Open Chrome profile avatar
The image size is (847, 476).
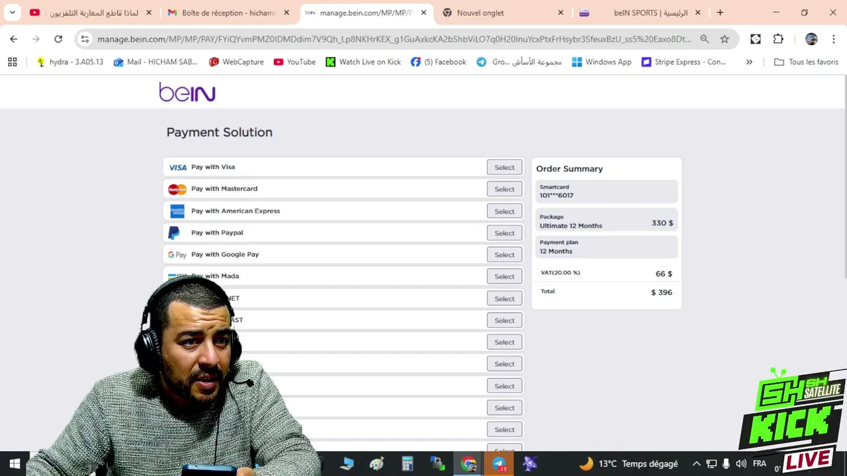coord(811,39)
